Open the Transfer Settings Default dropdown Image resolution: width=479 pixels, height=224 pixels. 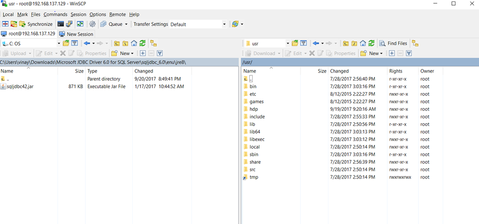(198, 24)
